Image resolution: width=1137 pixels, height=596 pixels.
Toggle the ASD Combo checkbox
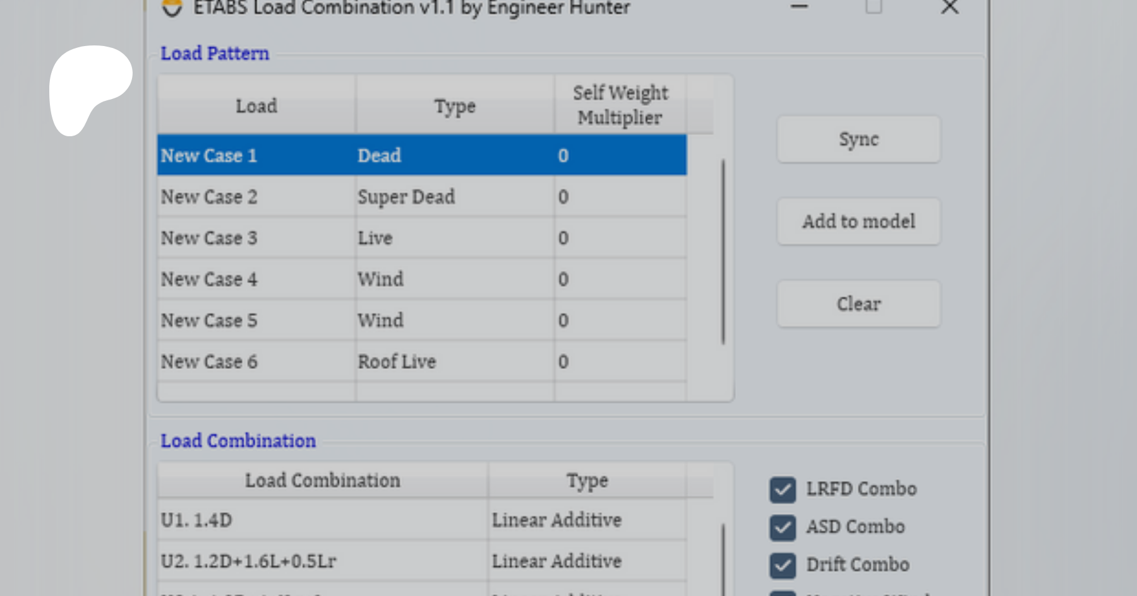tap(783, 527)
